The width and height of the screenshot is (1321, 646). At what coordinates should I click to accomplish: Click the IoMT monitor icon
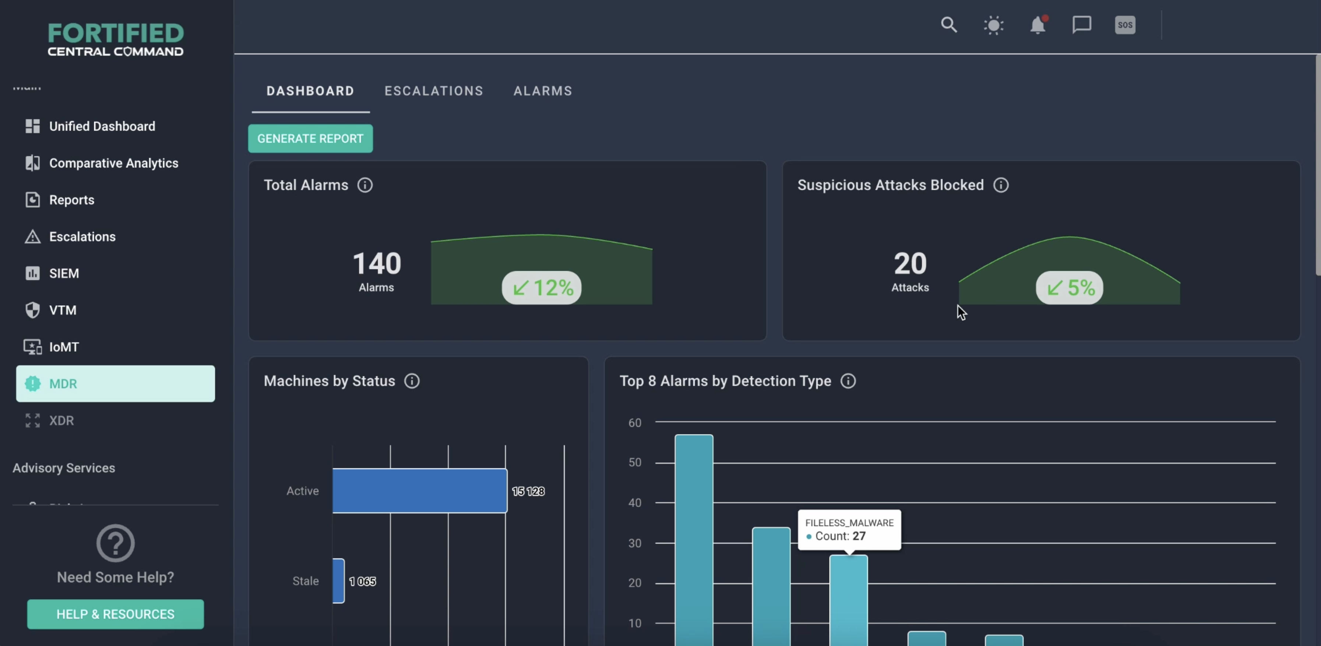click(x=32, y=347)
